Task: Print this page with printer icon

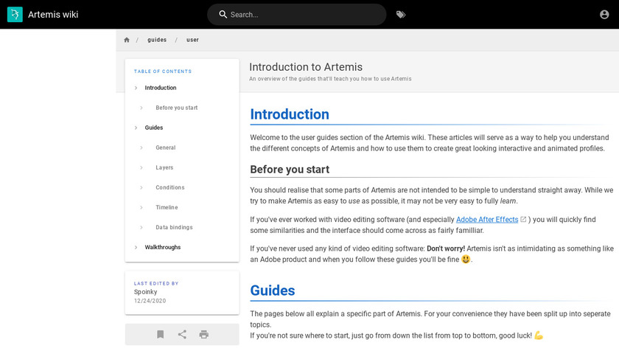Action: coord(203,335)
